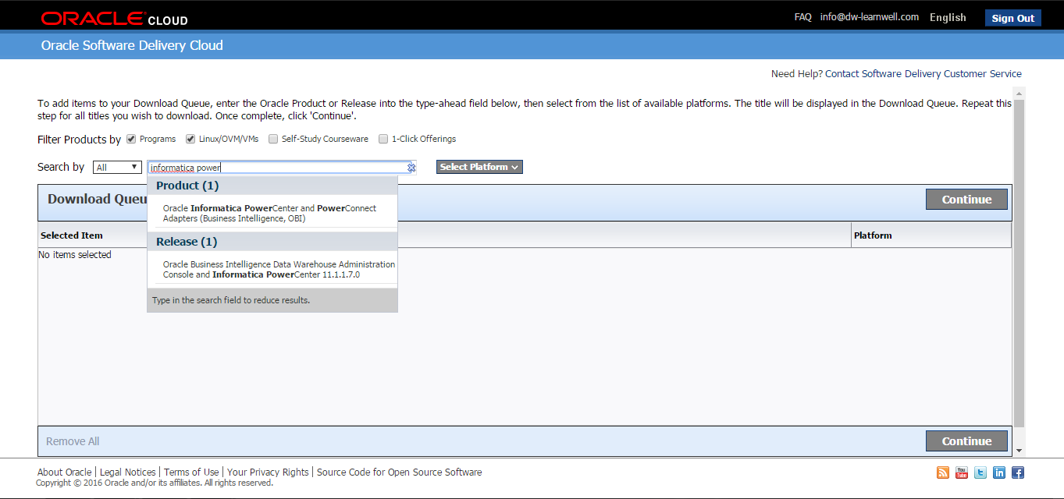The width and height of the screenshot is (1064, 499).
Task: Open the YouTube social icon
Action: [x=962, y=472]
